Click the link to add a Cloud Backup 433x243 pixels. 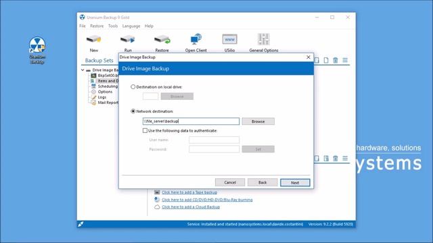tap(191, 207)
